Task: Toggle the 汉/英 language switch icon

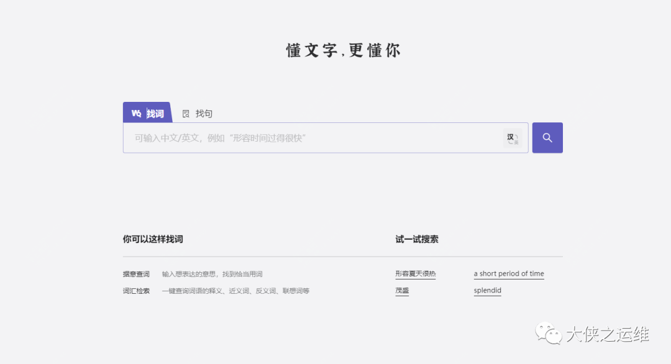Action: coord(512,138)
